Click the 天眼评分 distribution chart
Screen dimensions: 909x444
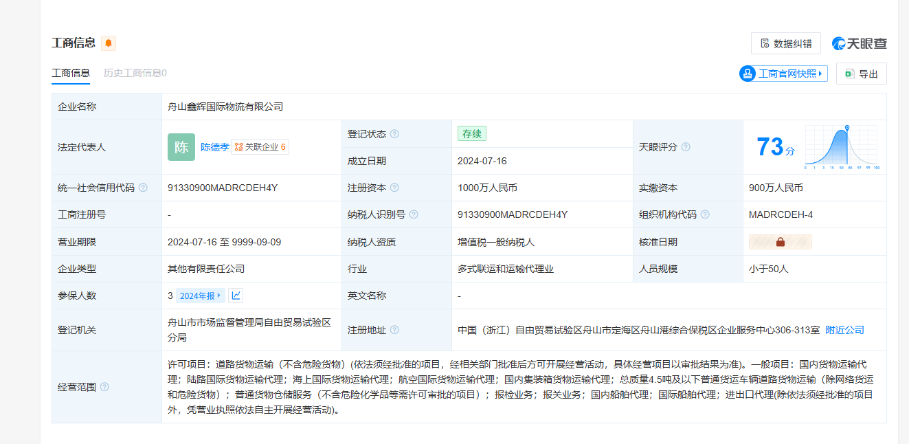coord(841,147)
